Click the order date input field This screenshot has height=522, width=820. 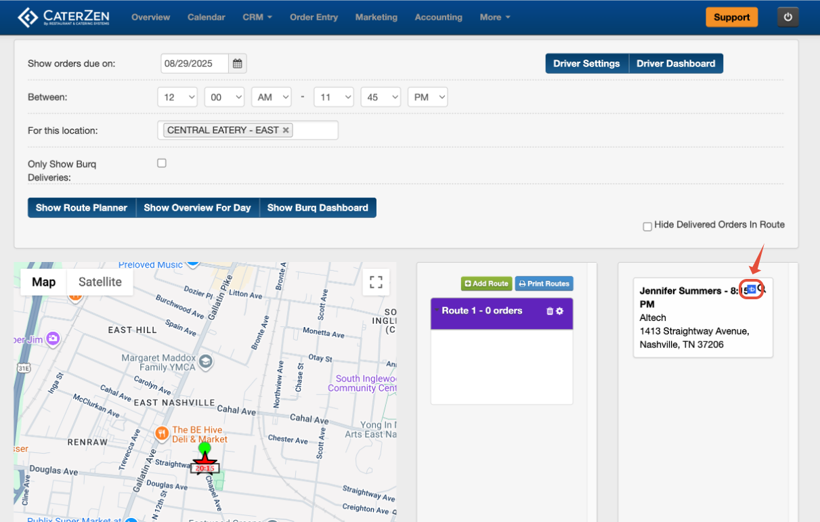(x=195, y=64)
